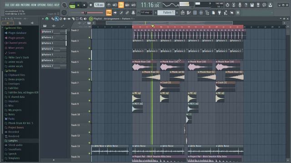This screenshot has width=291, height=163.
Task: Select the playlist Slip tool
Action: click(69, 19)
